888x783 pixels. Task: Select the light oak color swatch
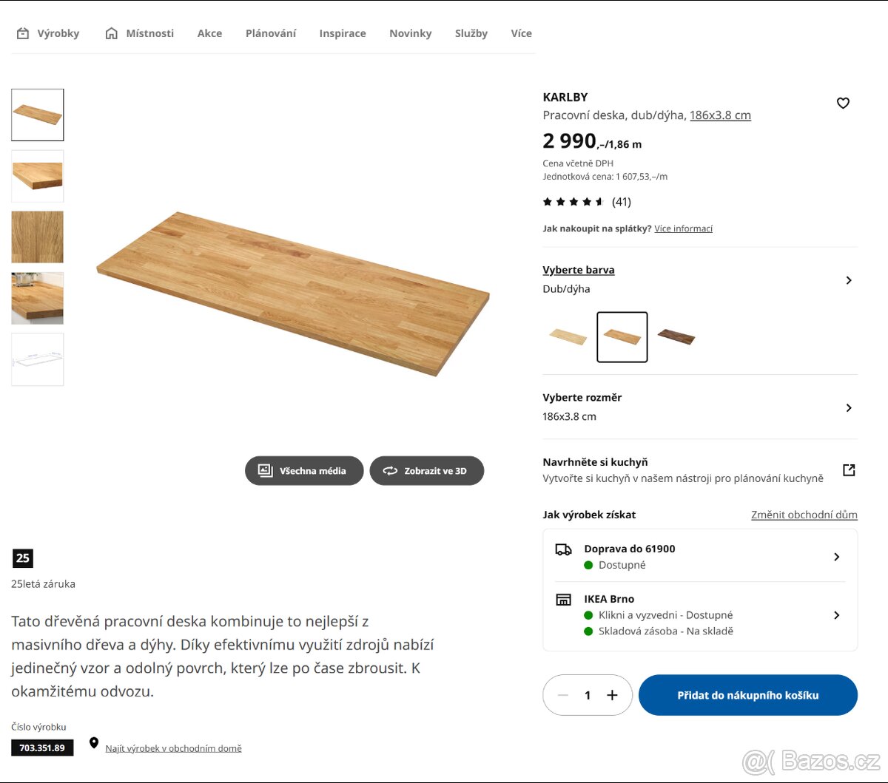pos(568,337)
